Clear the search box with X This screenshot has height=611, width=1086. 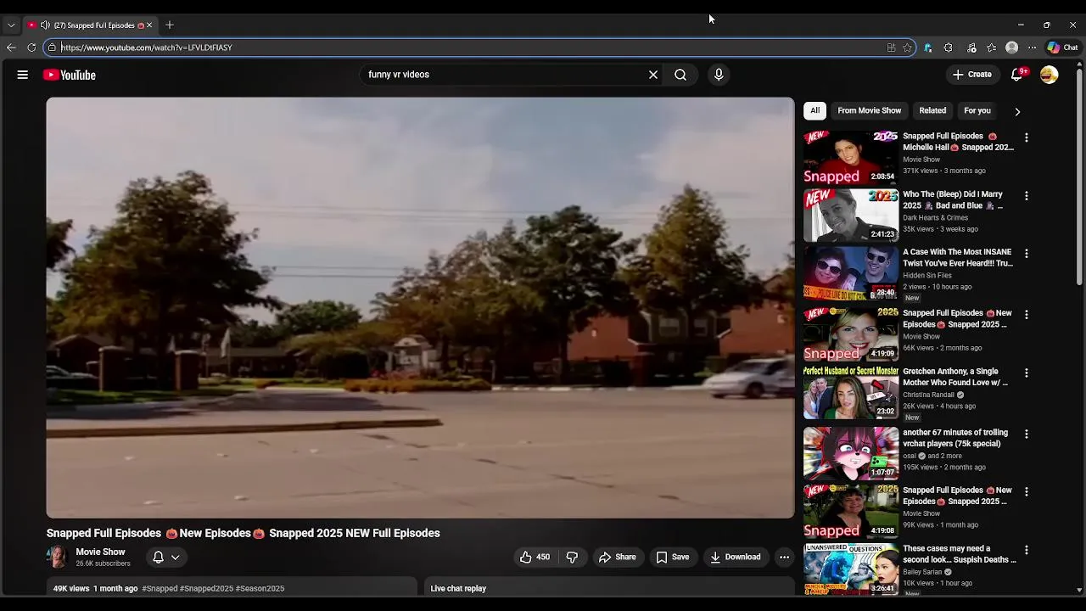(x=653, y=75)
